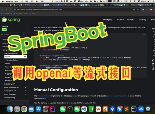Screen dimensions: 155x114
Task: Launch WPS Office from the Dock
Action: pos(98,109)
